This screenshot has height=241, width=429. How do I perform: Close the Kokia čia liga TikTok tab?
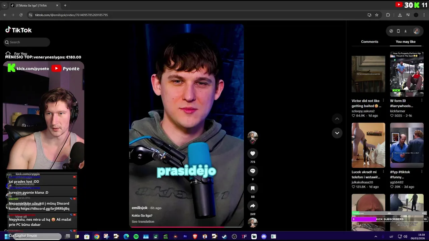tap(57, 5)
